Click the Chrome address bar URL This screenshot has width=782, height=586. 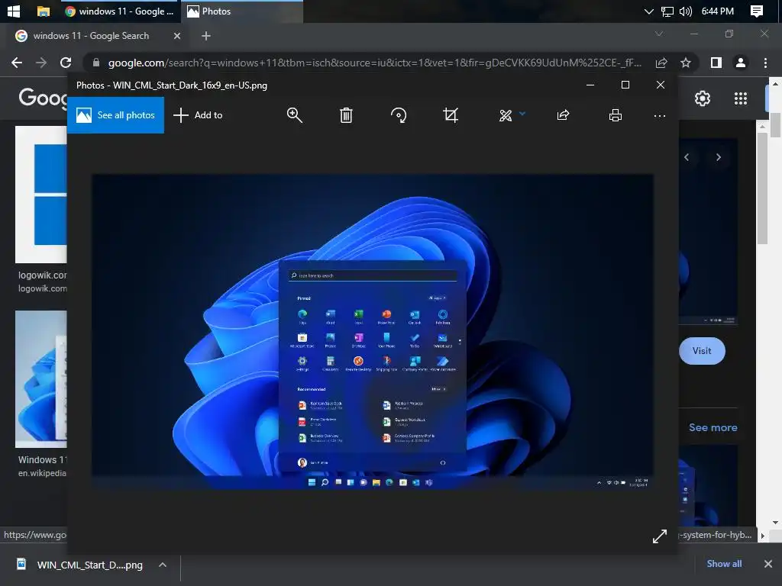click(x=374, y=63)
